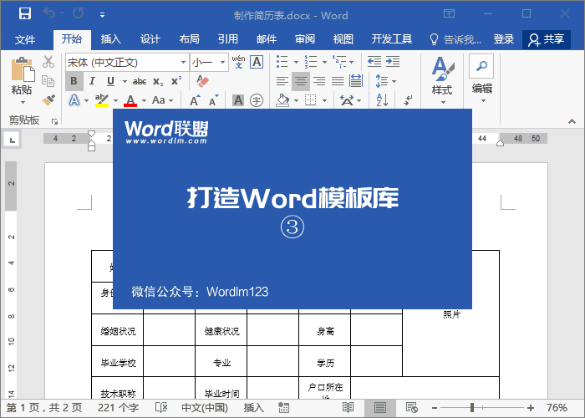Open the 宋体 font name dropdown

pyautogui.click(x=183, y=63)
